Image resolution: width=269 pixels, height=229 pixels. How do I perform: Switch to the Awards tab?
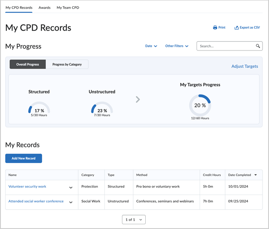(44, 8)
